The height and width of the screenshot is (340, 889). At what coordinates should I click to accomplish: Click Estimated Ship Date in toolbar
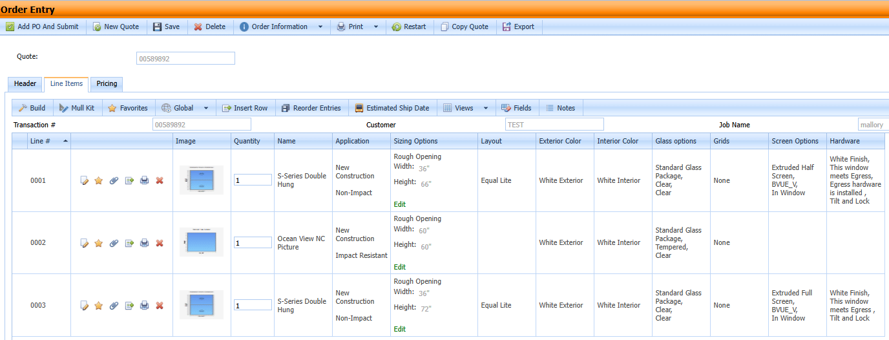click(392, 108)
